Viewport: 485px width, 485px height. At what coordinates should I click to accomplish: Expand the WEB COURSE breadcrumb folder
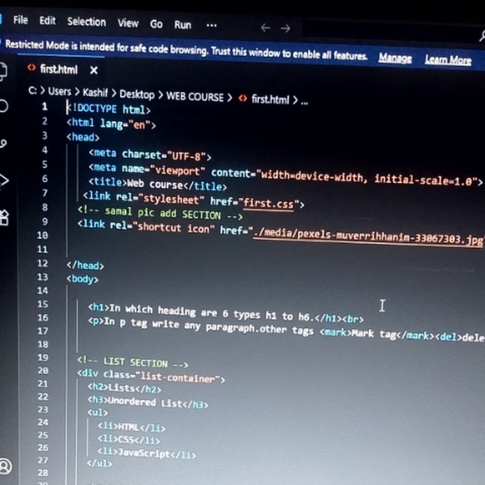194,97
